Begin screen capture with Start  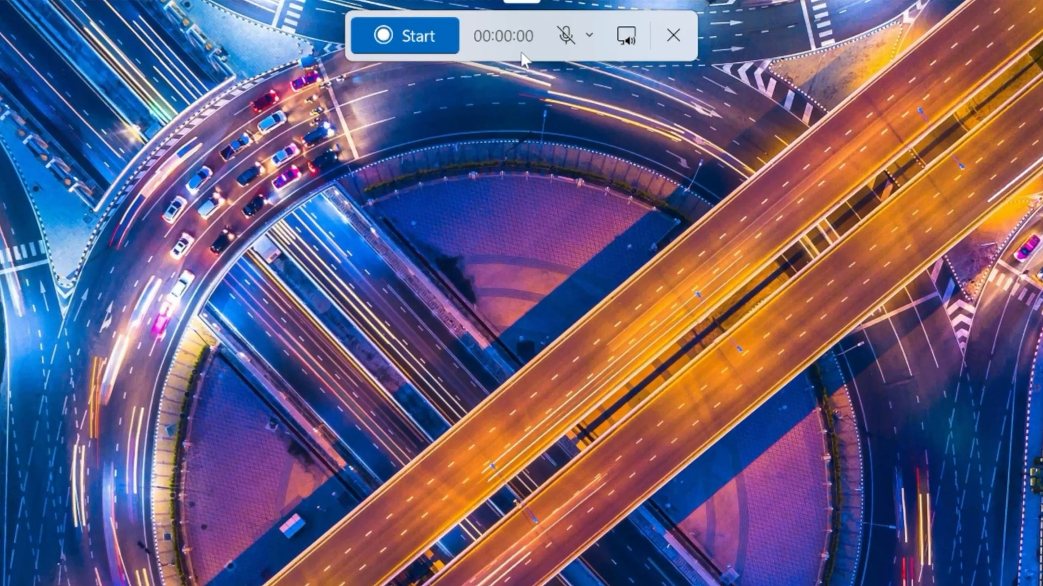click(404, 35)
